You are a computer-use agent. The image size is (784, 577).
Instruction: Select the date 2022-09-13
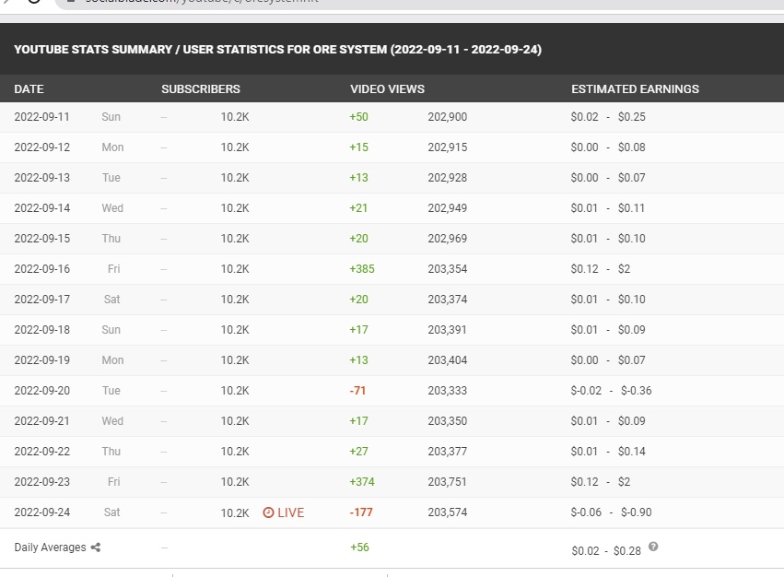(x=42, y=178)
